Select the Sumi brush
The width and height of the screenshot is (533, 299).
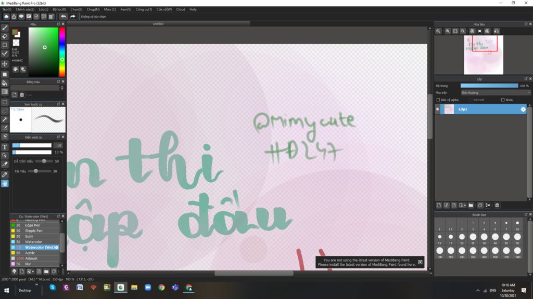[x=35, y=236]
